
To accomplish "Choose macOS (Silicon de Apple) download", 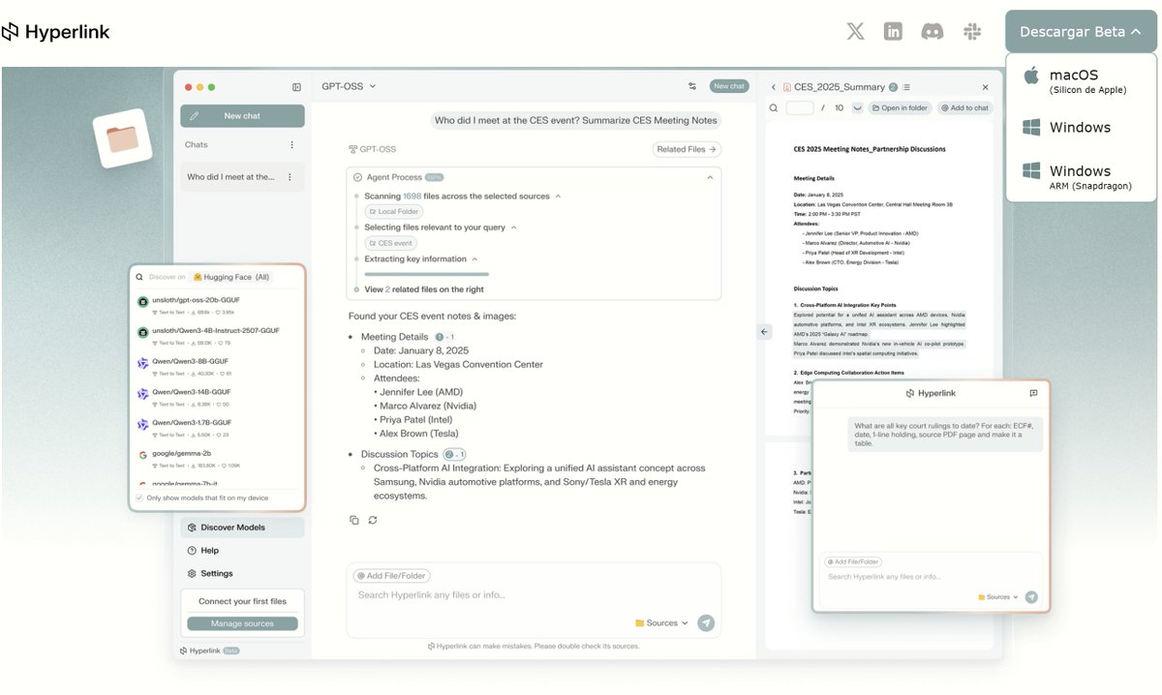I will point(1081,79).
